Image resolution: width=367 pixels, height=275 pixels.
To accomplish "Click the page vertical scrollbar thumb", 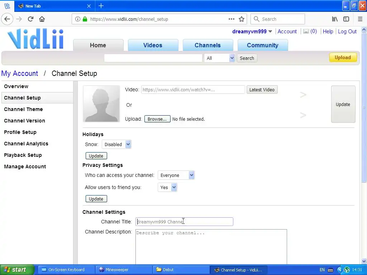I will tap(364, 107).
